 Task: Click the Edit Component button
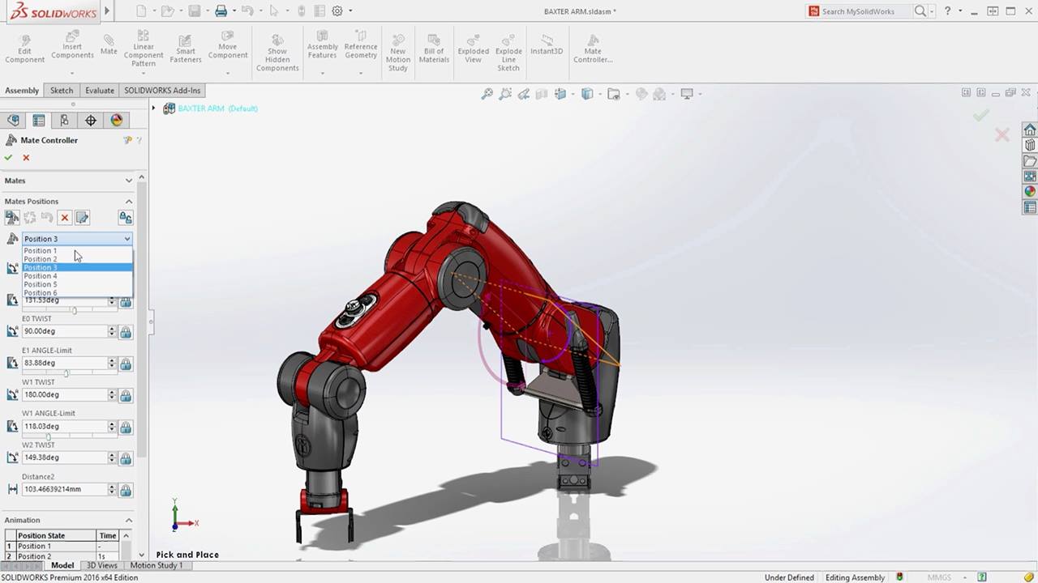[x=25, y=49]
